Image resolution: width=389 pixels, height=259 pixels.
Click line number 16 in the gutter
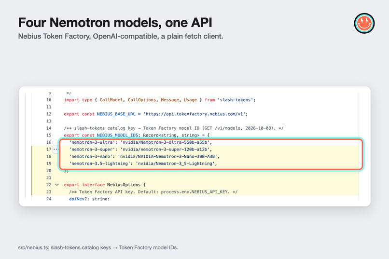49,142
